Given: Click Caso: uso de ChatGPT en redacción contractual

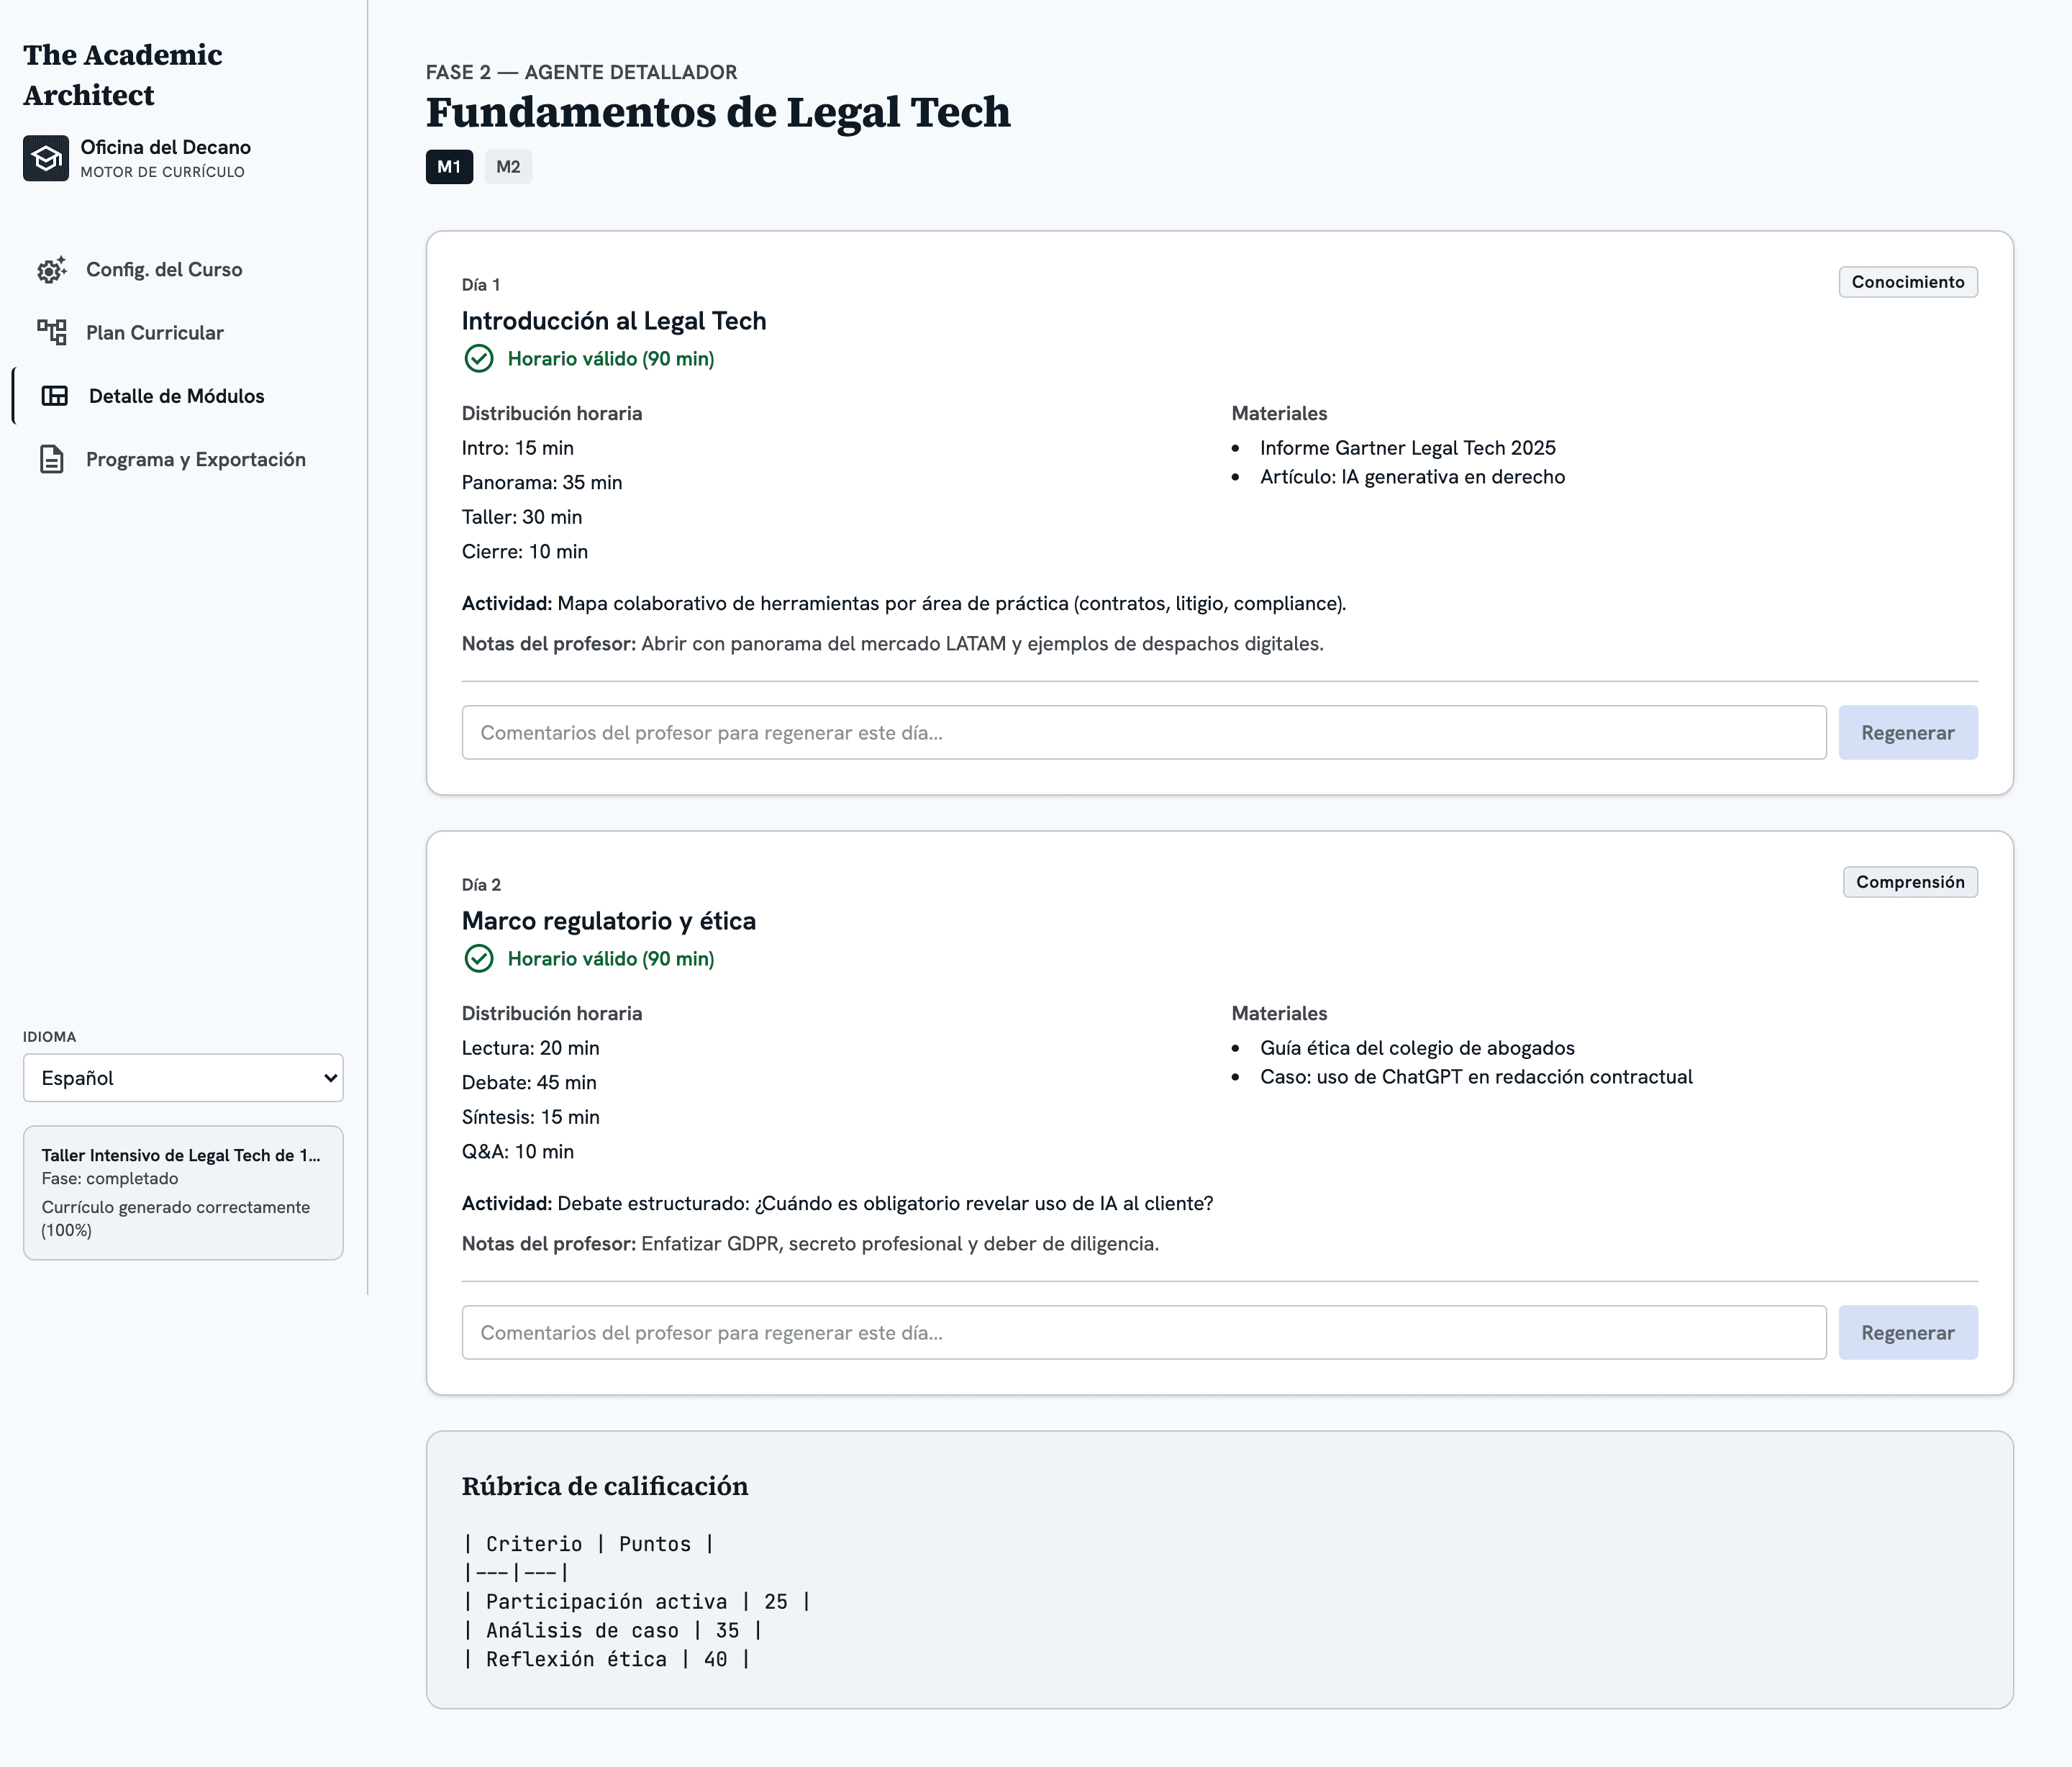Looking at the screenshot, I should (x=1476, y=1077).
